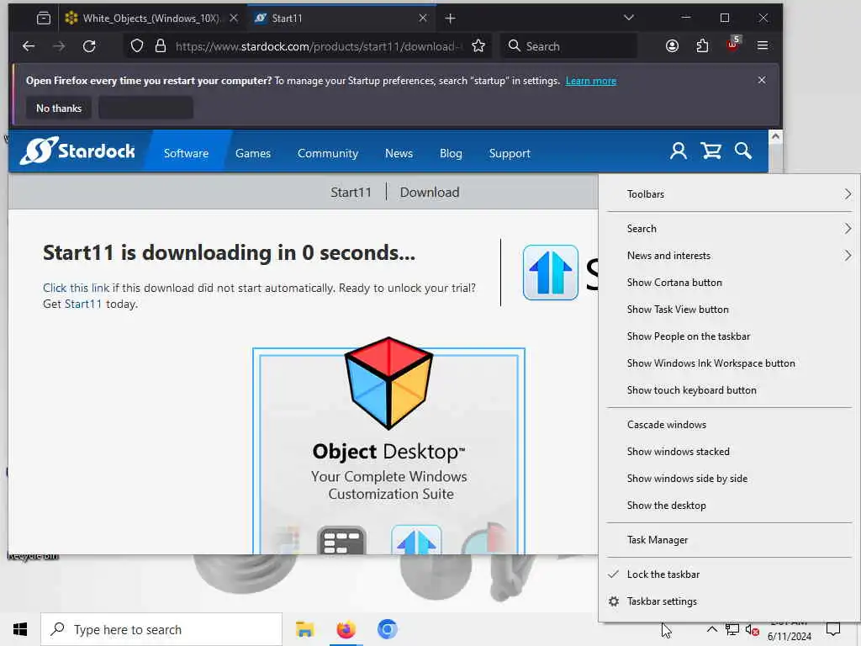Screen dimensions: 861x646
Task: Open Learn more link
Action: [591, 82]
